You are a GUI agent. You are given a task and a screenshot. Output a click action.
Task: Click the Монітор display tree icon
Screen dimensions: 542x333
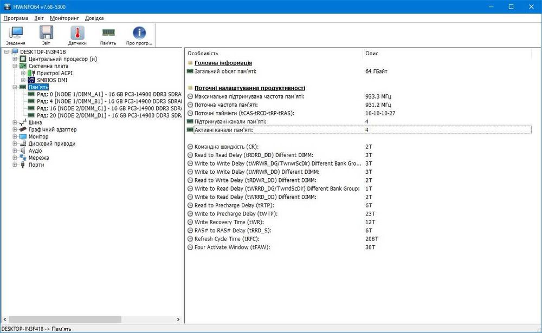(23, 137)
